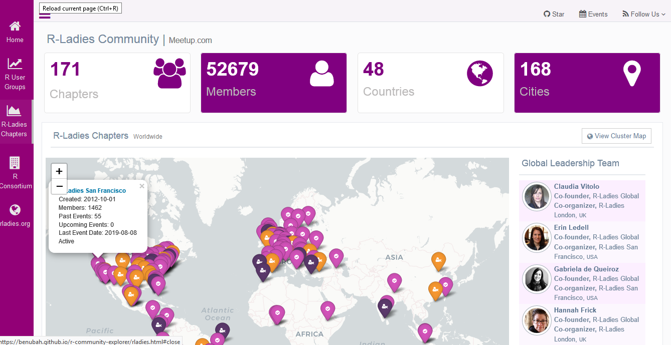Zoom in on the map with plus button
Screen dimensions: 671x345
[59, 171]
